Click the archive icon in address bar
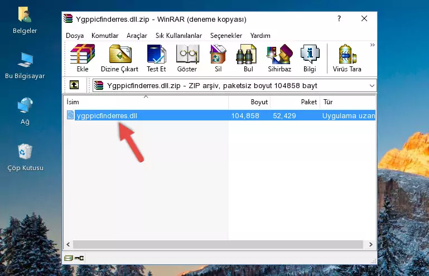 [x=99, y=85]
